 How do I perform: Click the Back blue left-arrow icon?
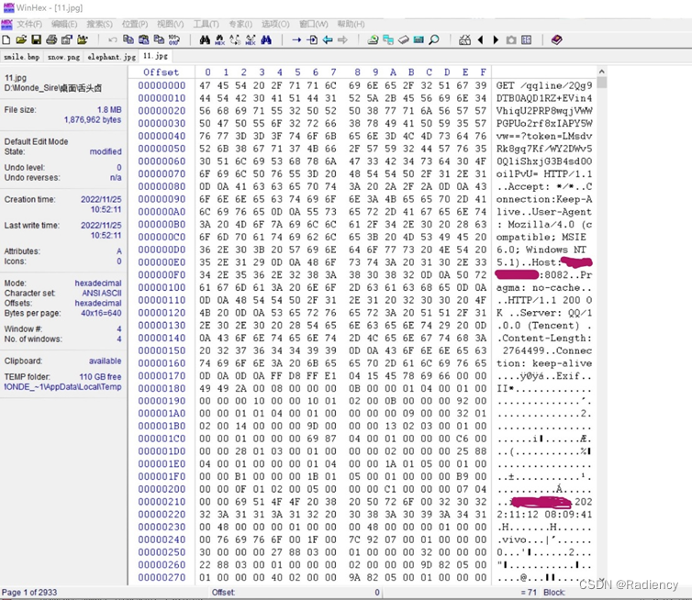pos(328,40)
